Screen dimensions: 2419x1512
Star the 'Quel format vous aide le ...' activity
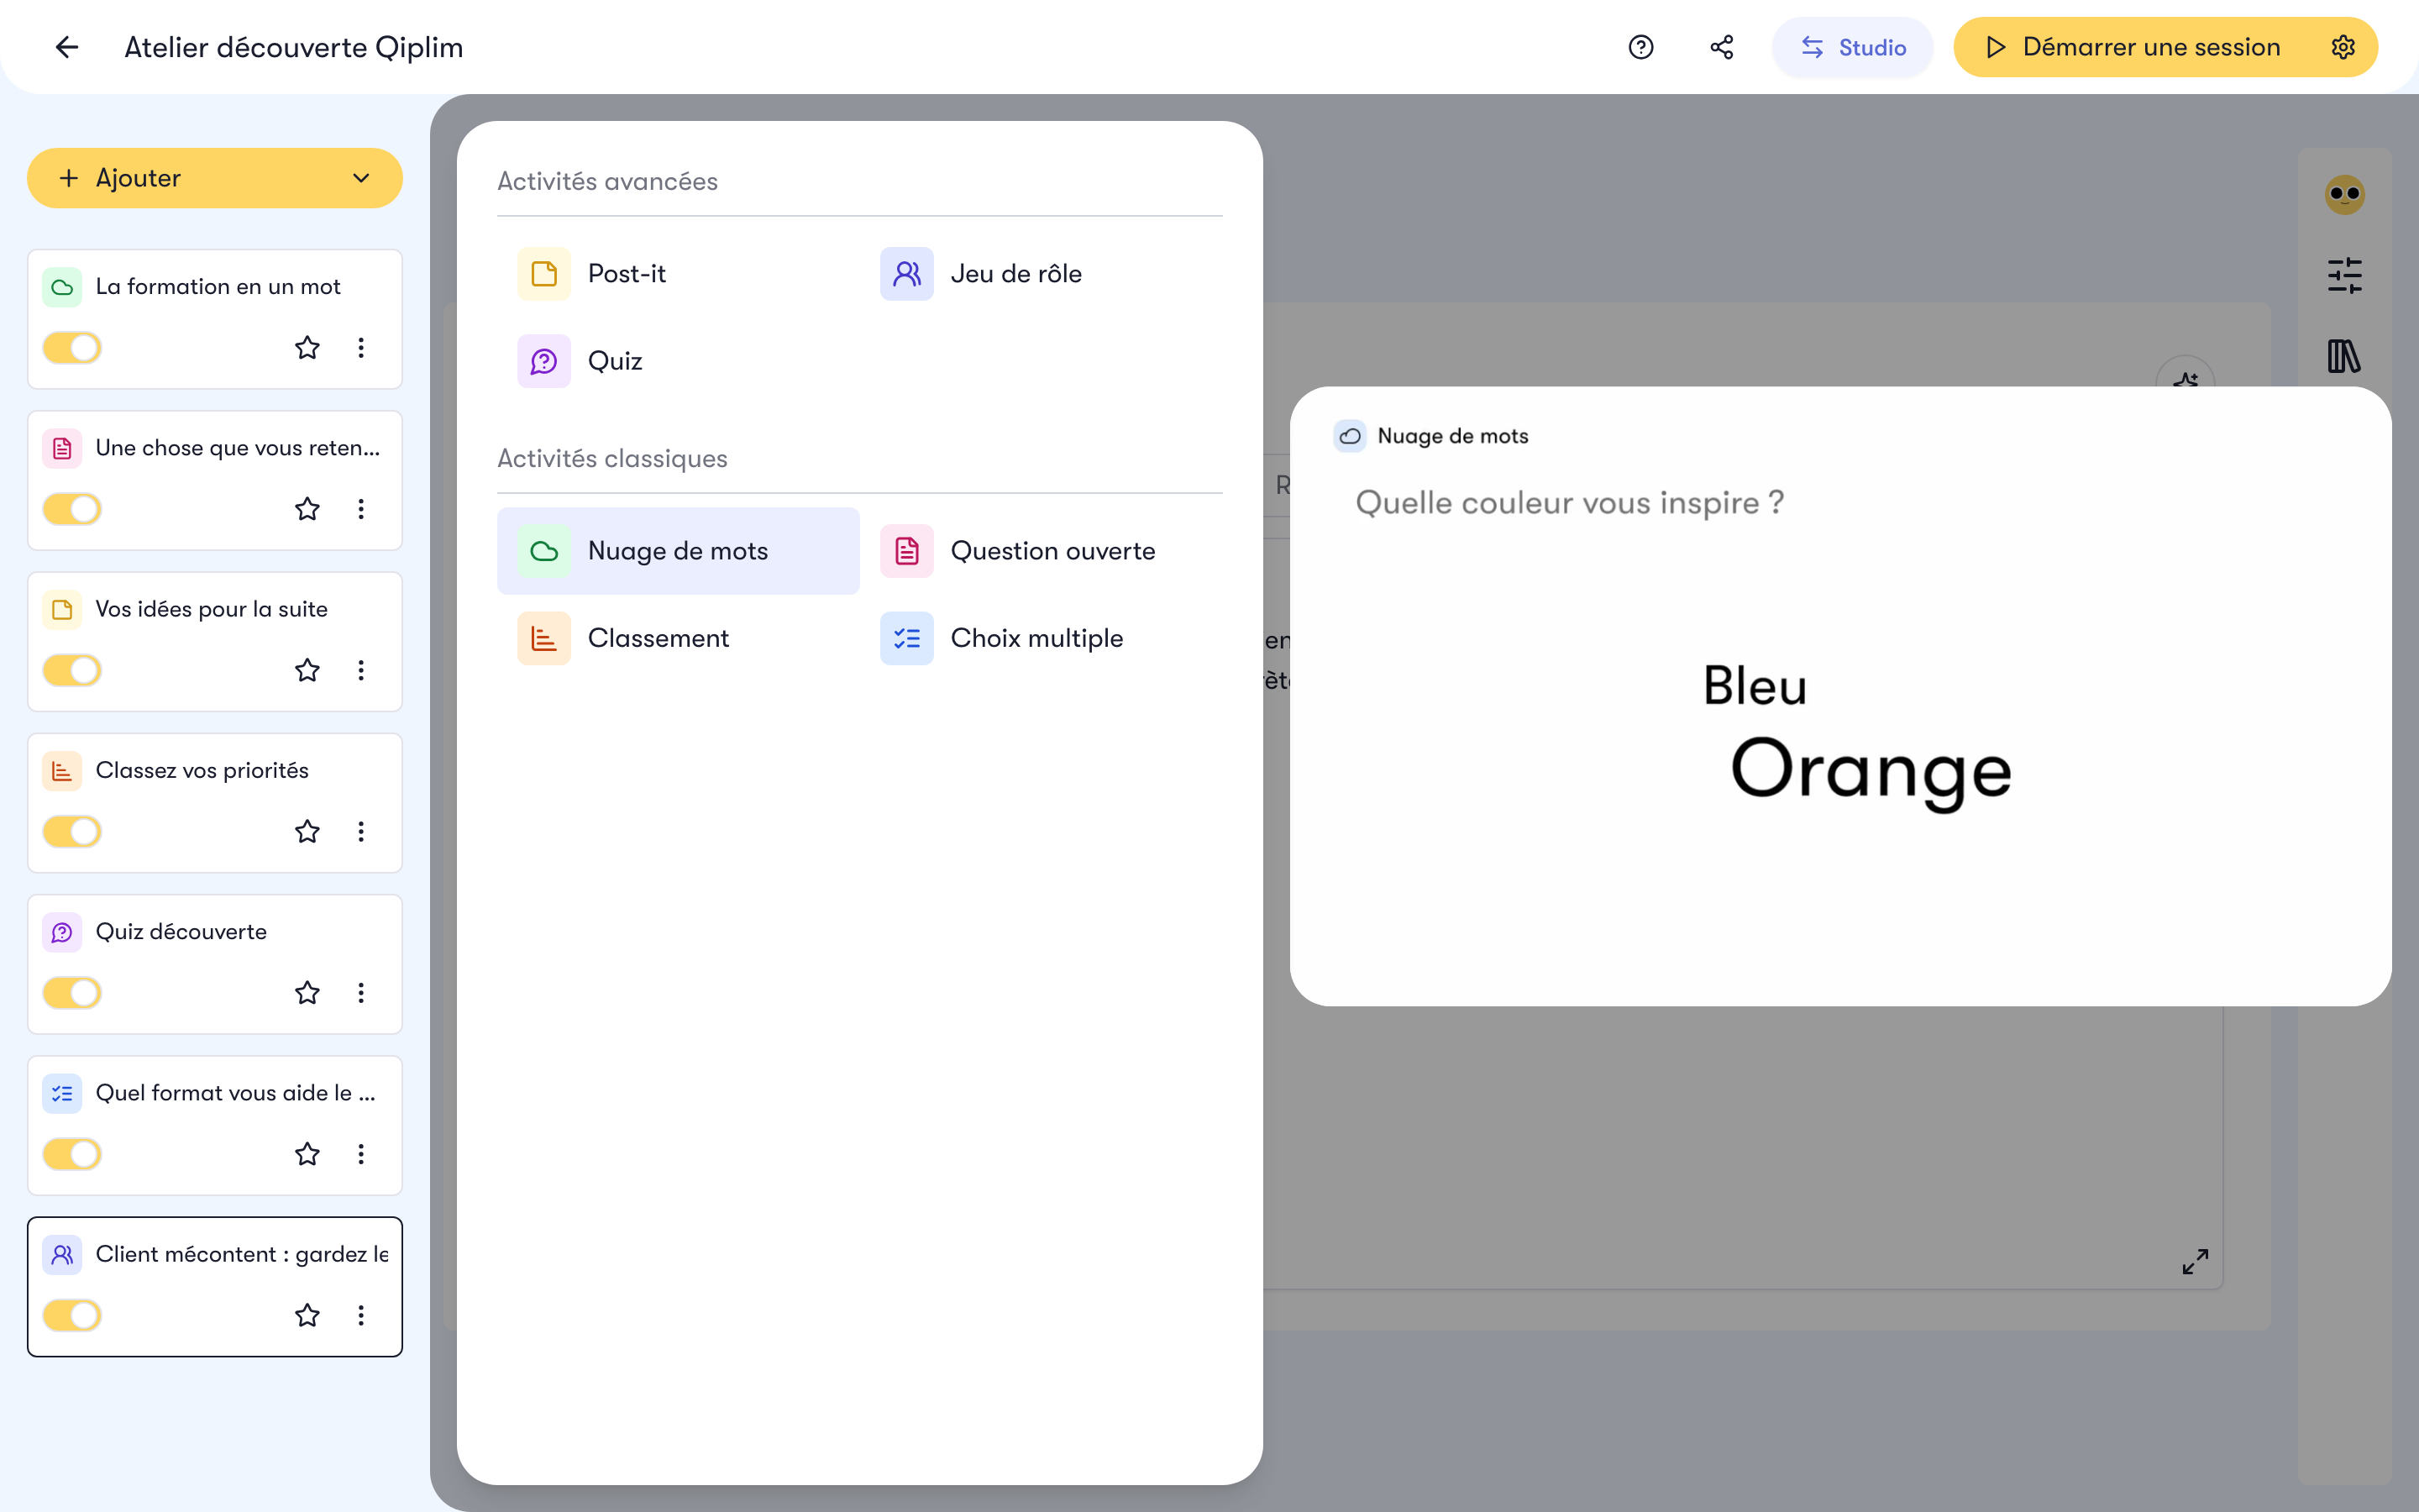307,1154
